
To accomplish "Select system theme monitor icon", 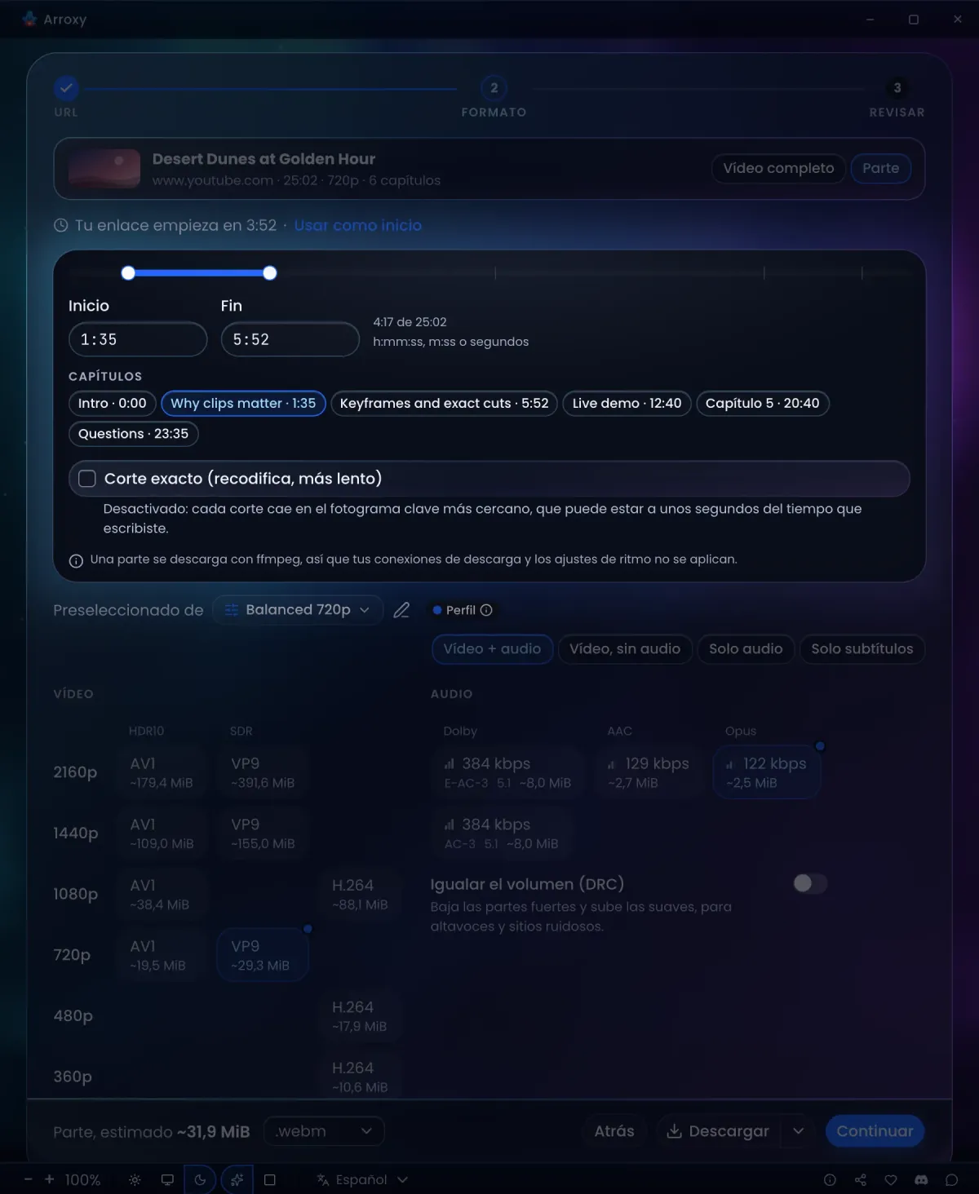I will click(x=167, y=1180).
